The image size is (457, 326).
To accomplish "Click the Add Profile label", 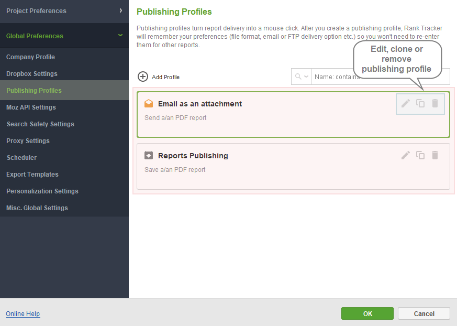I will coord(165,77).
